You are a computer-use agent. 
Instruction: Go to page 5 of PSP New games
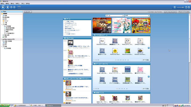point(126,60)
